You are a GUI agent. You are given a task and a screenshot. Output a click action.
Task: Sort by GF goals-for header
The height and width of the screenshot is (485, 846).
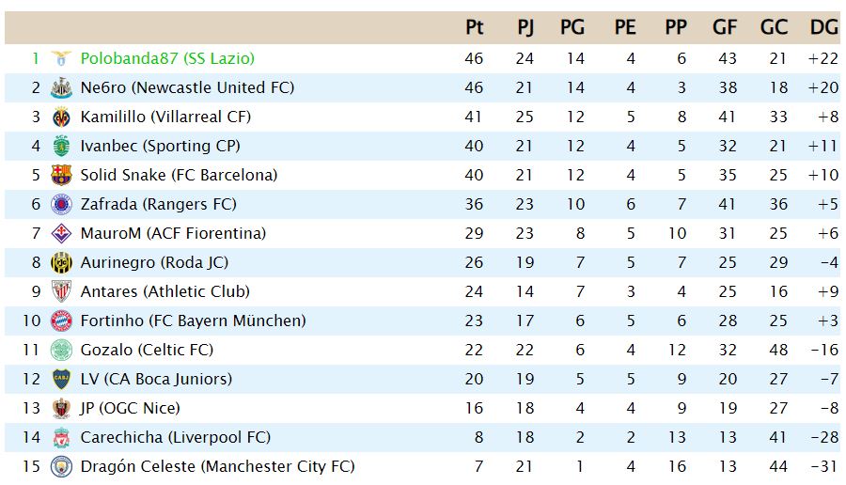pos(724,27)
